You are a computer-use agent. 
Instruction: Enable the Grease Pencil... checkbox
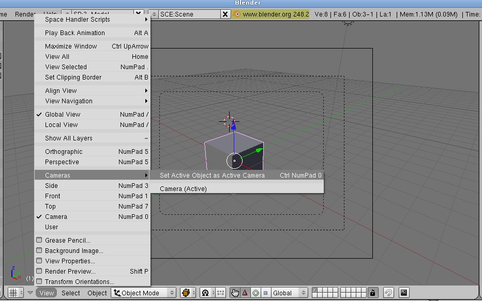[39, 240]
